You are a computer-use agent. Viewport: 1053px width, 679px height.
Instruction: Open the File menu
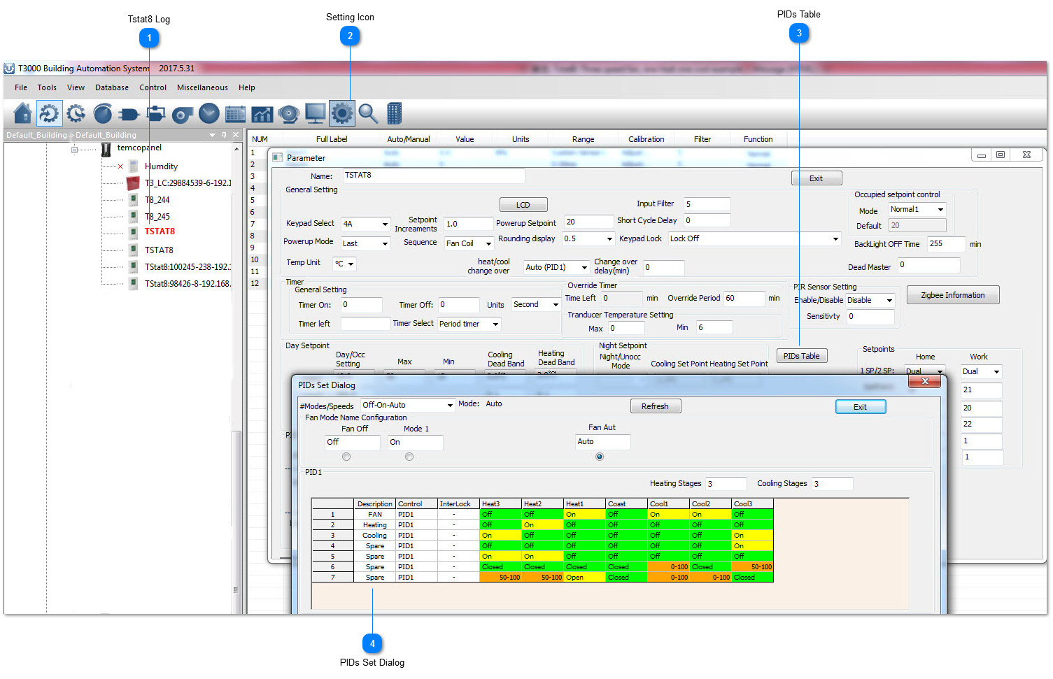tap(21, 87)
